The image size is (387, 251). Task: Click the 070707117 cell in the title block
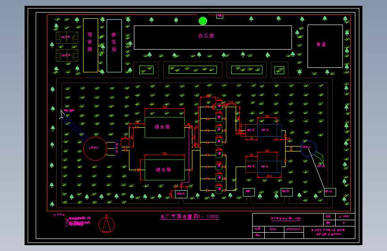point(294,229)
